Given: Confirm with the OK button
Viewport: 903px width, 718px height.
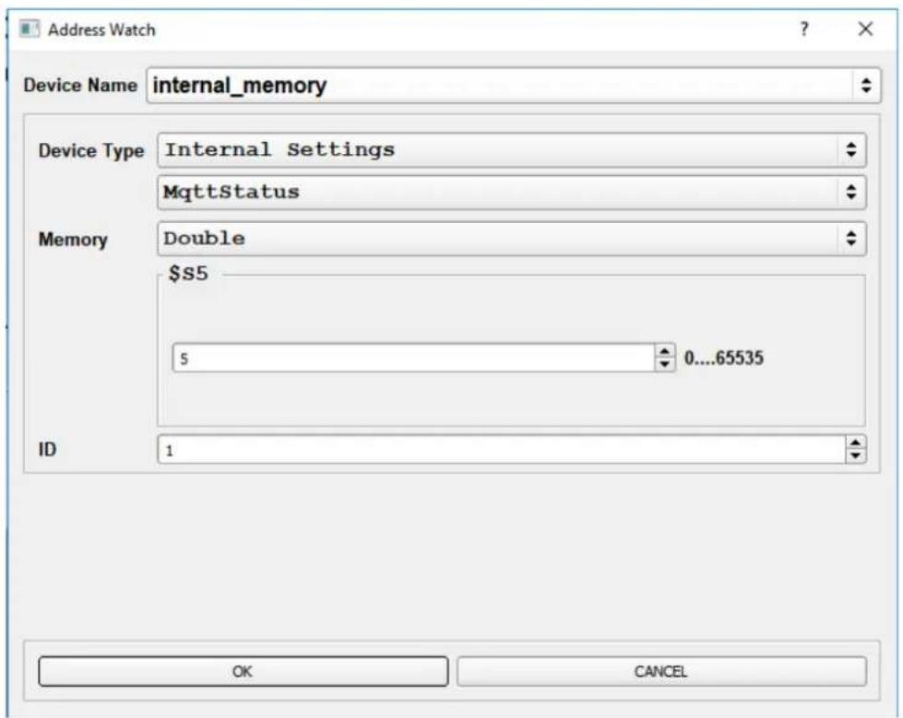Looking at the screenshot, I should point(243,671).
